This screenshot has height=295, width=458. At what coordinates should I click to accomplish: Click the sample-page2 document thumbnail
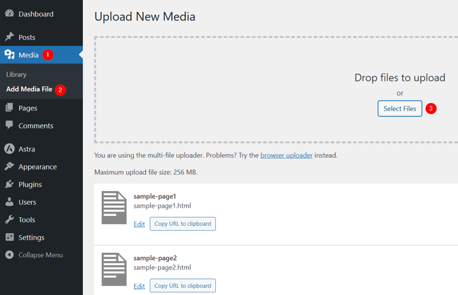click(x=114, y=270)
